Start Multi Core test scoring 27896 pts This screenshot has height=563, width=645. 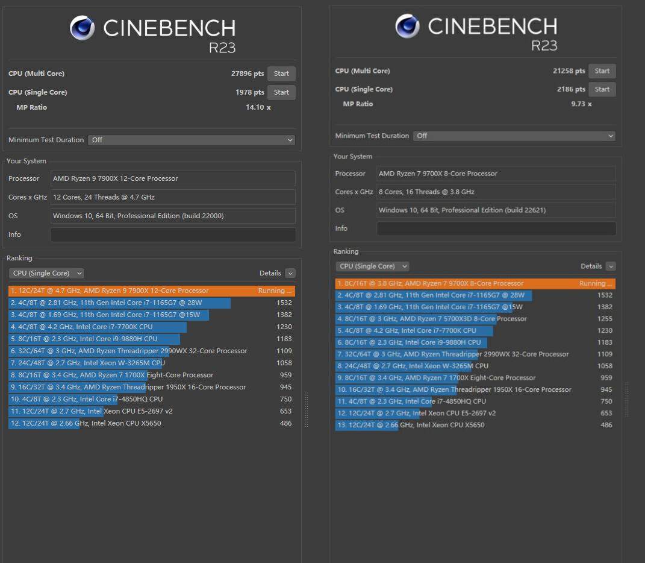281,74
